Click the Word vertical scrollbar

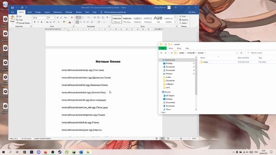coord(198,84)
